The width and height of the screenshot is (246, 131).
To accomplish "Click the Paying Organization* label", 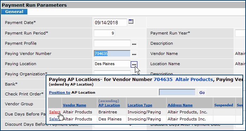I will [x=26, y=74].
